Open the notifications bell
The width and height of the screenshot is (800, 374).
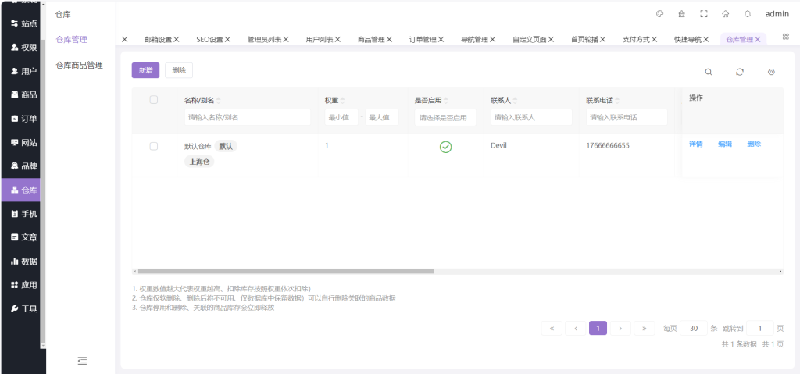click(x=748, y=14)
